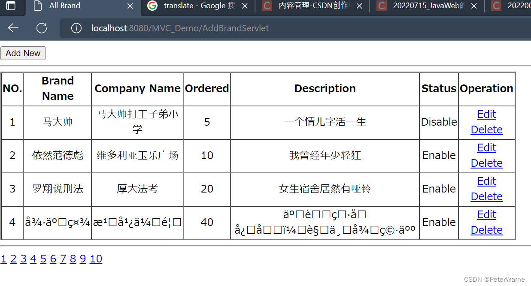Click the Brand Name column header
This screenshot has width=531, height=286.
58,89
